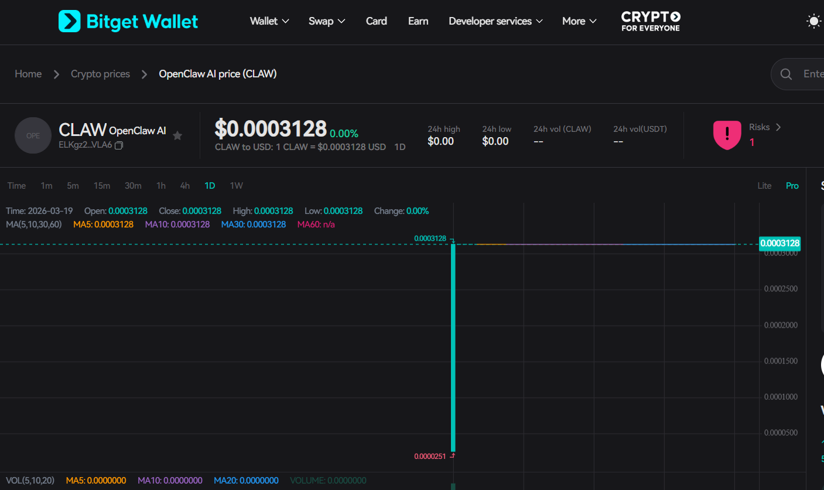
Task: Expand the Risks details chevron
Action: [778, 127]
